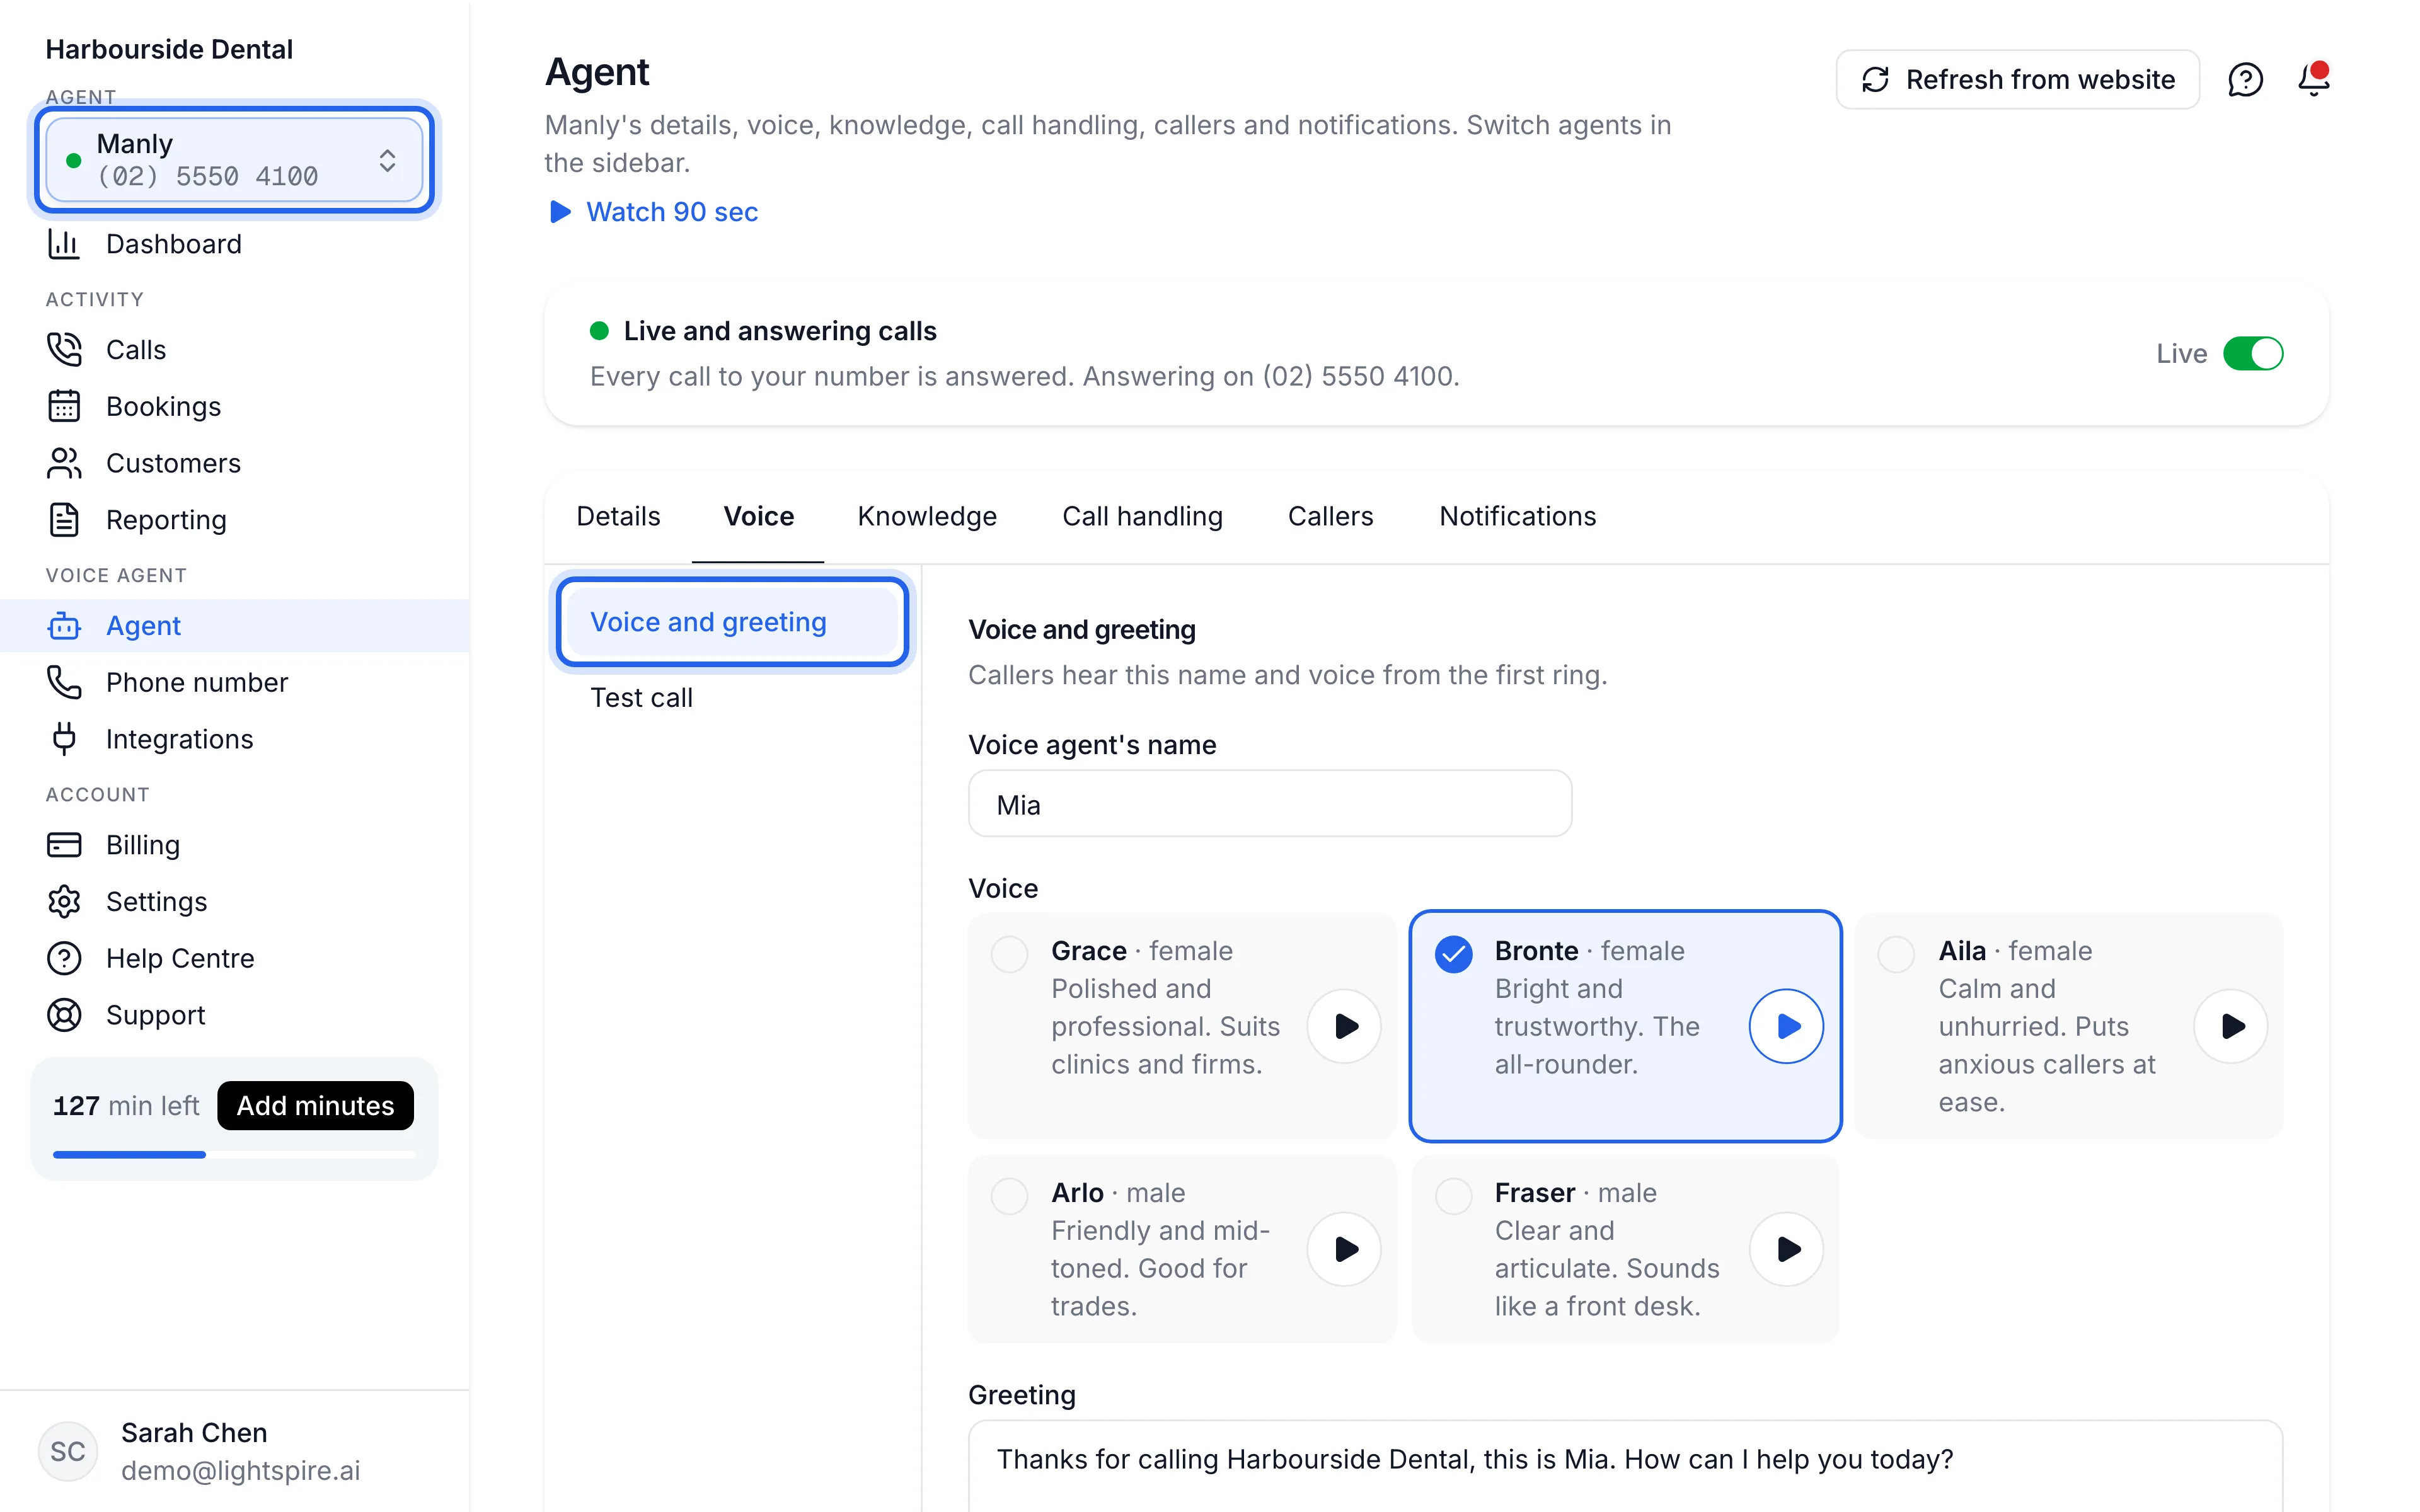Select the Arlo voice radio button
This screenshot has height=1512, width=2420.
[x=1010, y=1196]
